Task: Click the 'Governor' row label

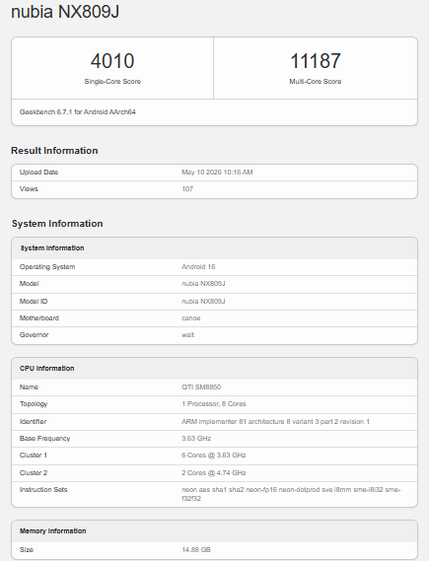Action: click(x=34, y=335)
